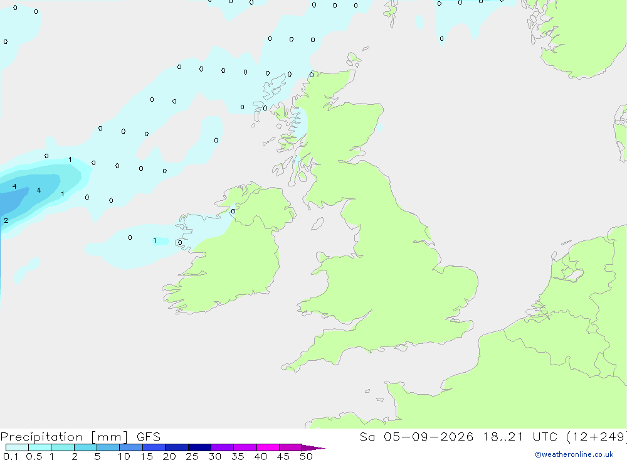Click the precipitation value '2' at the left edge
The height and width of the screenshot is (460, 627).
(x=6, y=221)
